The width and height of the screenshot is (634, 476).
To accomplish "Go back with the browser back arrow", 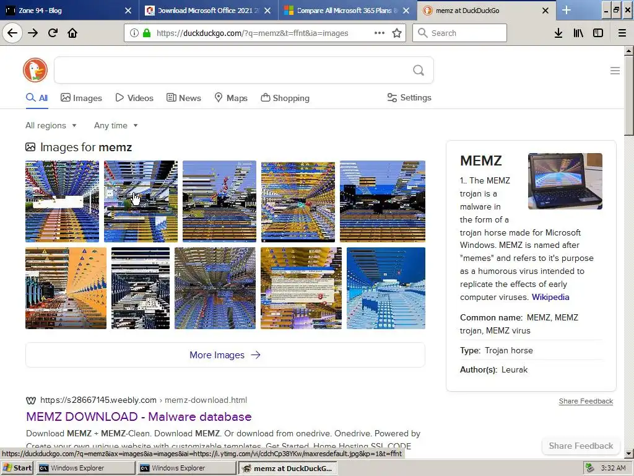I will point(12,33).
